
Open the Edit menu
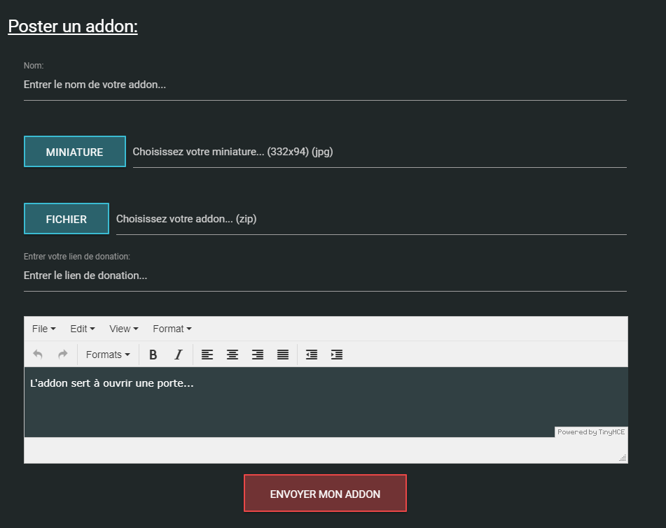83,329
